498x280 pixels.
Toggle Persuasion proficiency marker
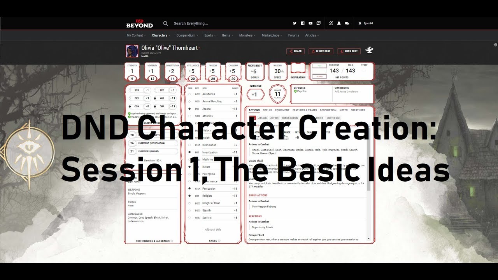[x=189, y=189]
